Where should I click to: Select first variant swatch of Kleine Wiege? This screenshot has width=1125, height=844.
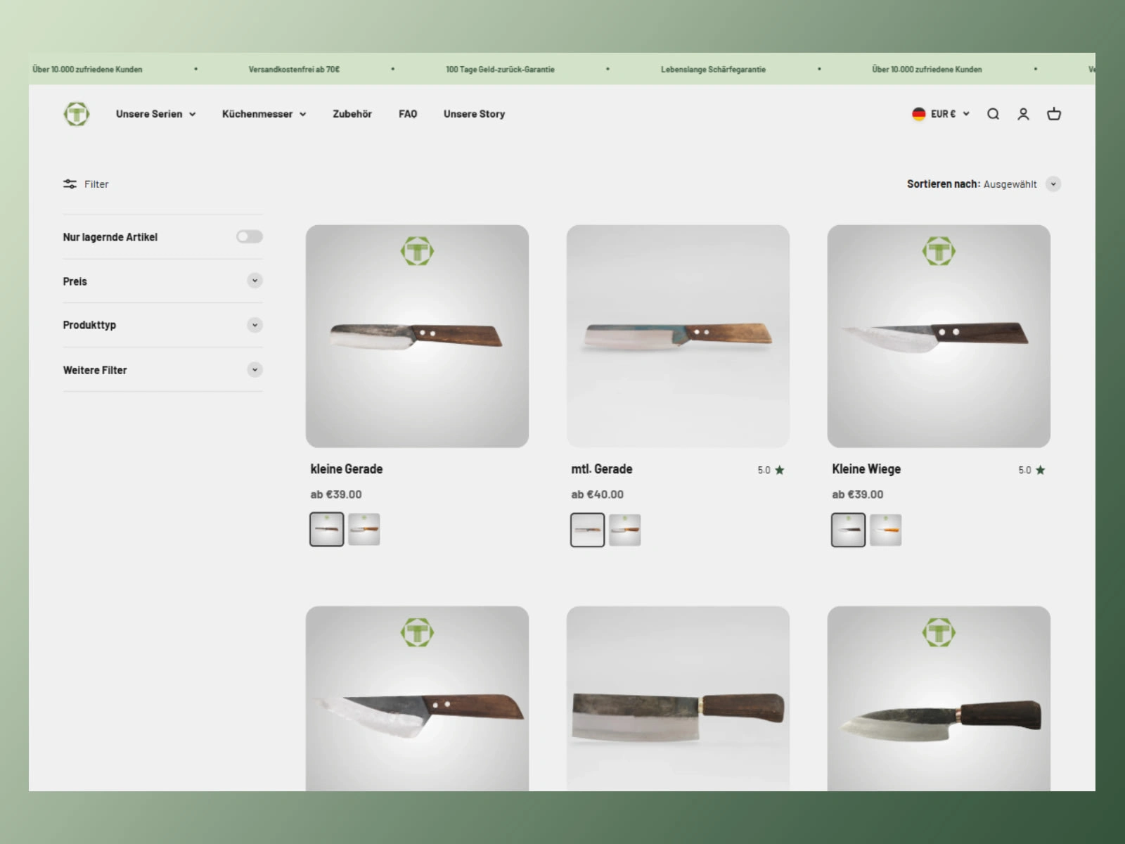pos(849,530)
